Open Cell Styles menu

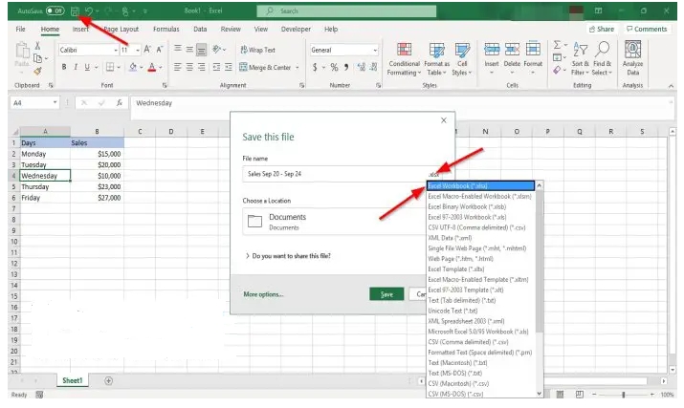(462, 59)
